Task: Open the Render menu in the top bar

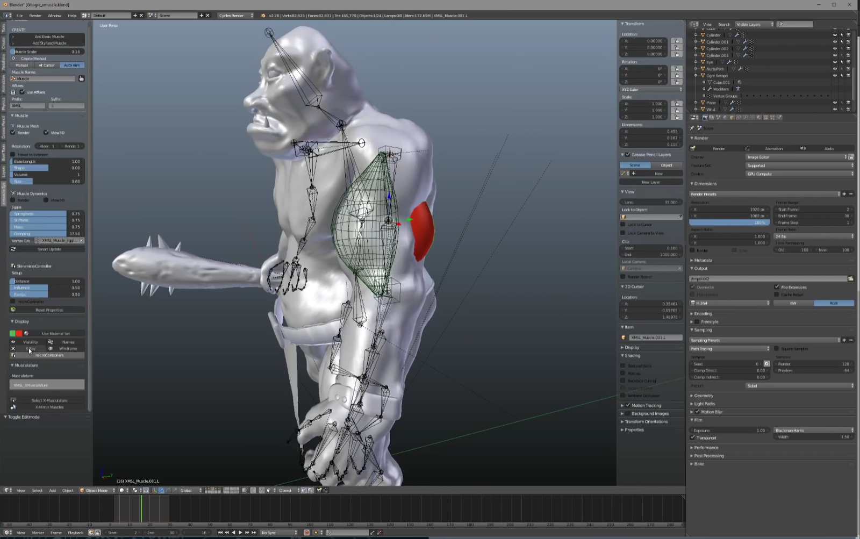Action: [35, 16]
